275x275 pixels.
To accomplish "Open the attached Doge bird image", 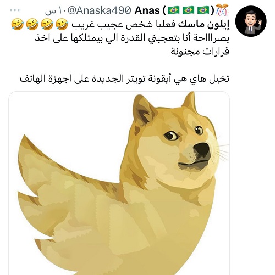I will [x=119, y=183].
